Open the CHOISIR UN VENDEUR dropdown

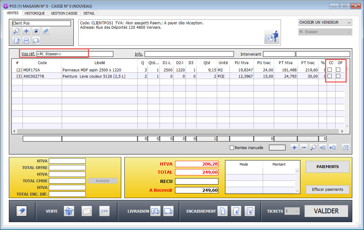pyautogui.click(x=325, y=22)
